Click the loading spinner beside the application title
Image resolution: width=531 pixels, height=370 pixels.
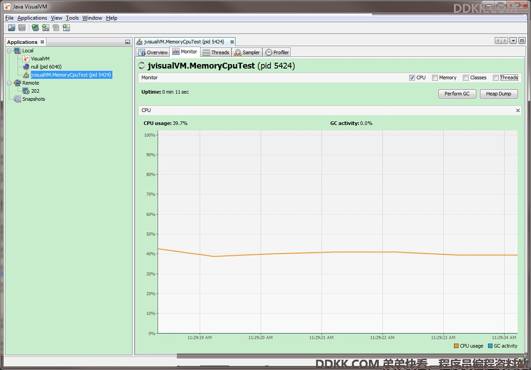pos(141,66)
